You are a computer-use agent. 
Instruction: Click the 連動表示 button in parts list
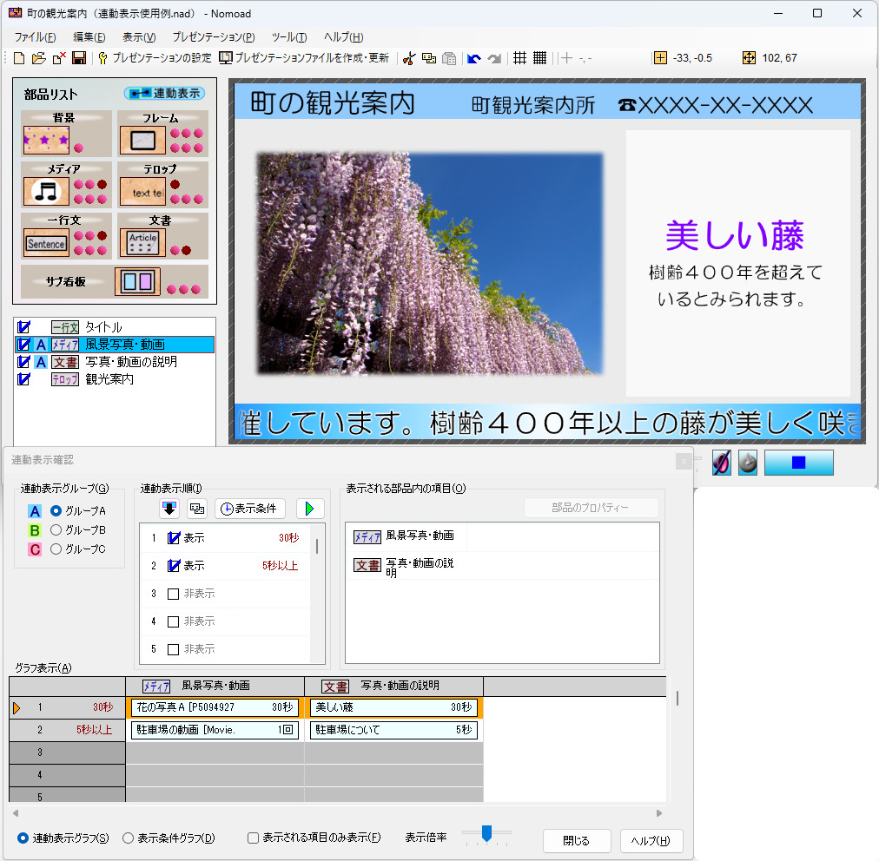pos(164,94)
